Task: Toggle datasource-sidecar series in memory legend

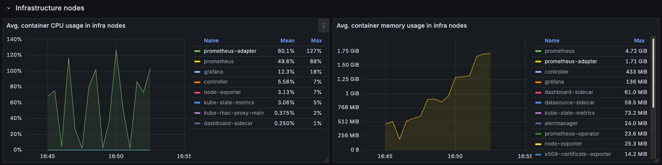Action: (569, 103)
